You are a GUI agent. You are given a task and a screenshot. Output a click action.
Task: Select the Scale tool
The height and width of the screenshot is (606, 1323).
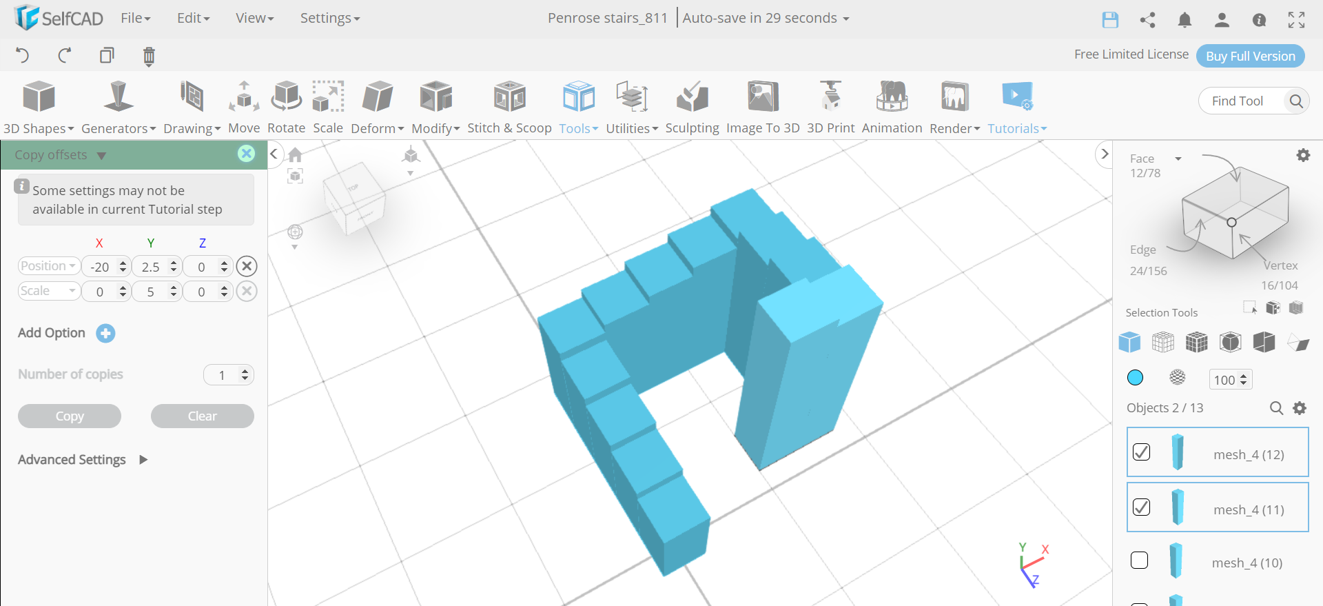328,108
